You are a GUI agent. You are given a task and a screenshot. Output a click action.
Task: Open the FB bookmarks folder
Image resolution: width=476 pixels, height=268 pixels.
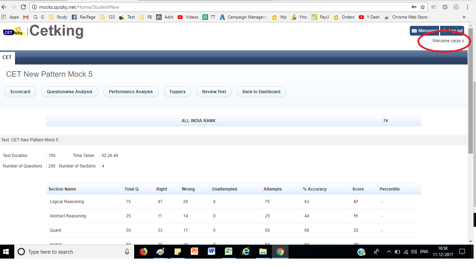(146, 17)
